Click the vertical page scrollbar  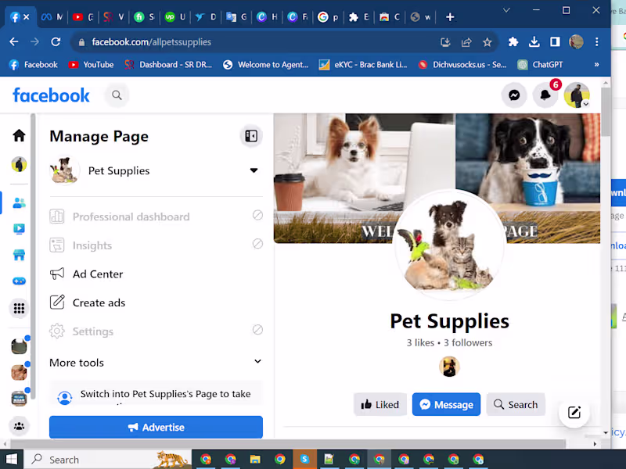(x=606, y=112)
